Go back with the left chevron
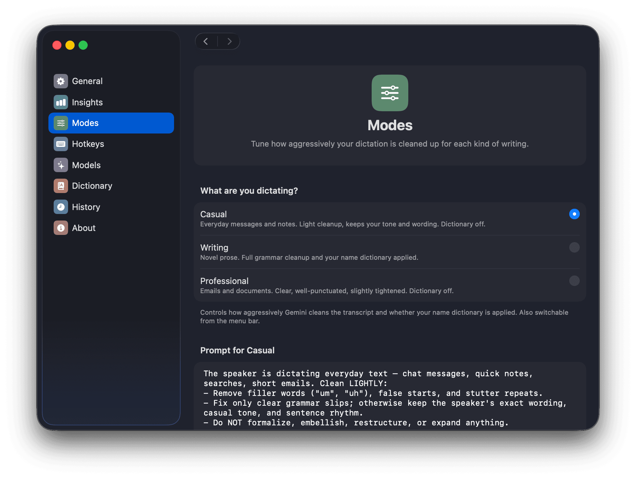This screenshot has height=479, width=636. tap(206, 42)
